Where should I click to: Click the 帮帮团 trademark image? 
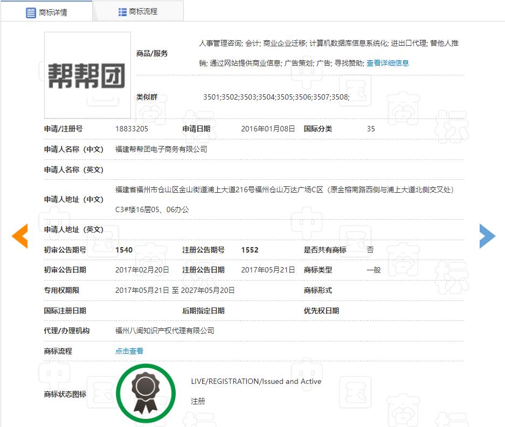tap(87, 75)
